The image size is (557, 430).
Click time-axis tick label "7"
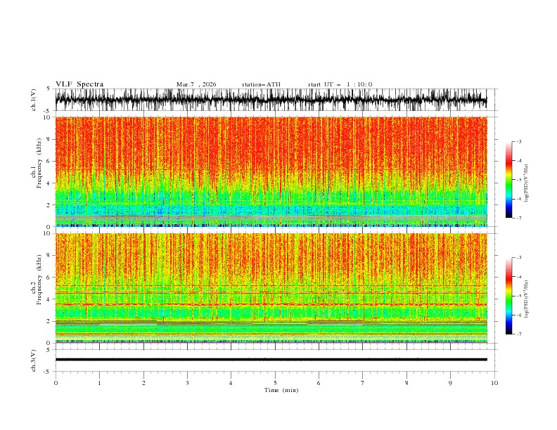(363, 383)
